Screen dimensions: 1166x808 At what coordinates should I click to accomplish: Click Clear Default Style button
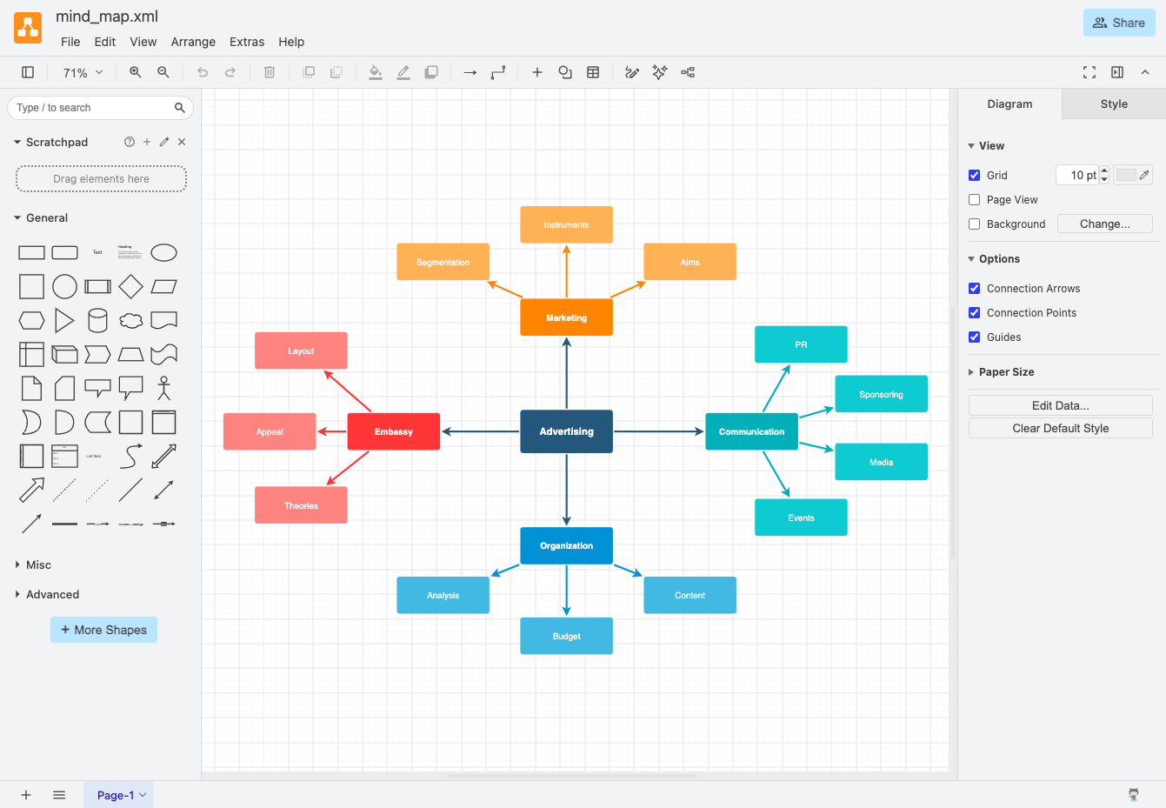(1061, 428)
